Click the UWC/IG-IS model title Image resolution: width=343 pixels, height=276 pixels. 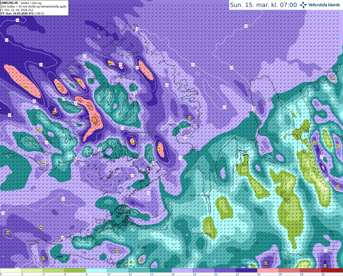[x=9, y=3]
